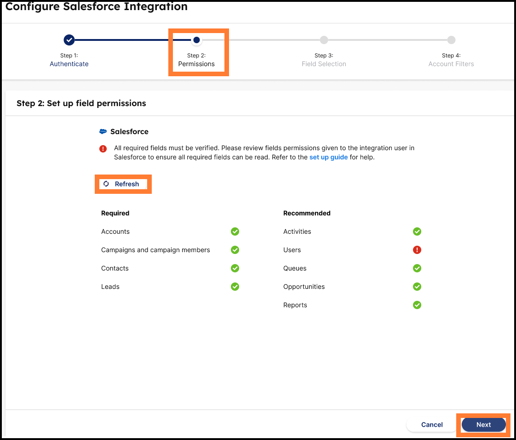Image resolution: width=516 pixels, height=440 pixels.
Task: Click the Users recommended field label
Action: pos(292,250)
